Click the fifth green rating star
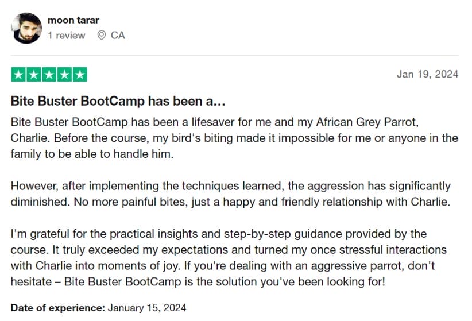Screen dimensions: 472x321 (x=80, y=75)
